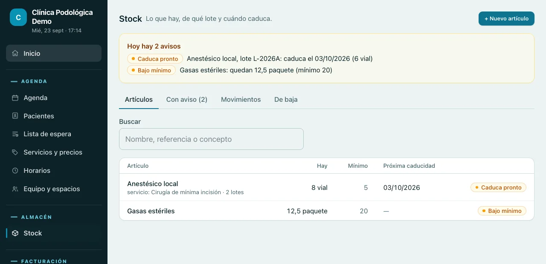
Task: Click the Servicios y precios tag icon
Action: pyautogui.click(x=15, y=152)
